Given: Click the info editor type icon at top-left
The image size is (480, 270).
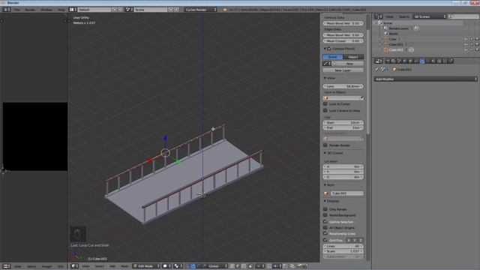Looking at the screenshot, I should click(7, 10).
